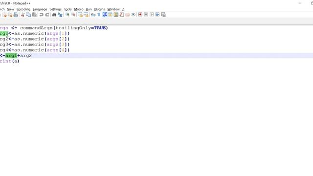Click args[3] in the as.numeric call

coord(57,44)
